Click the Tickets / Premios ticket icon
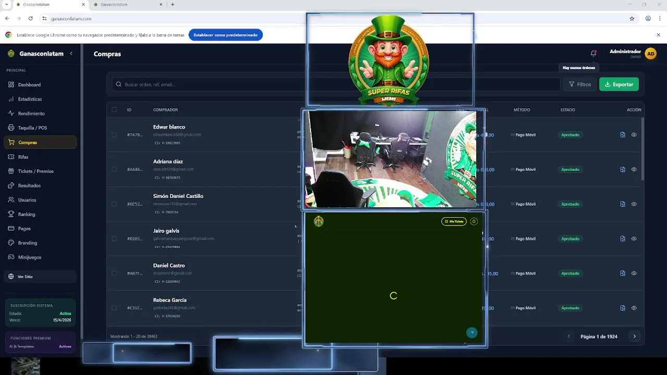 11,171
